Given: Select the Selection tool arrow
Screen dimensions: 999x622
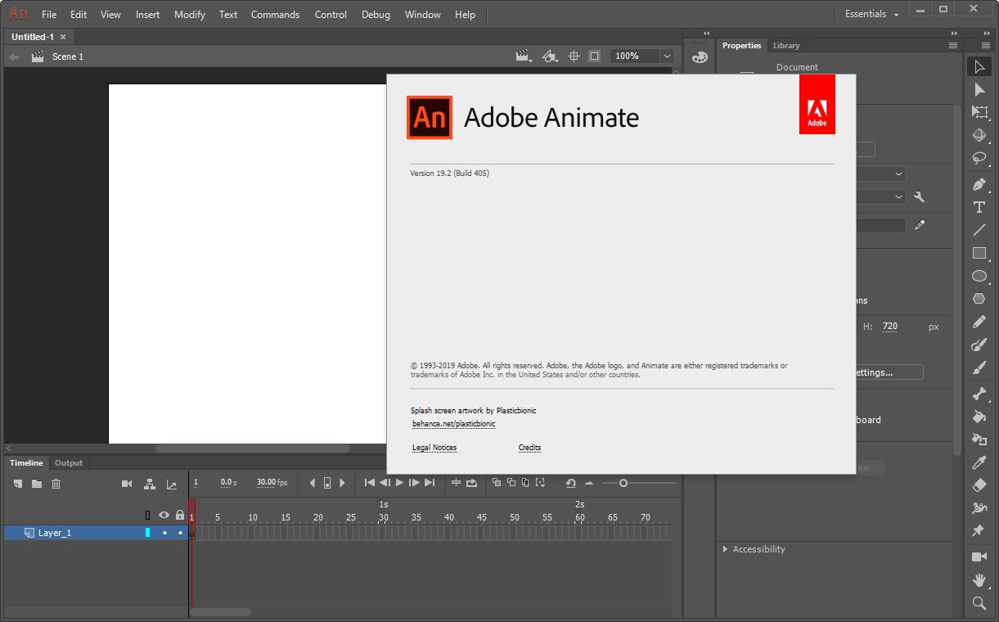Looking at the screenshot, I should pyautogui.click(x=979, y=66).
